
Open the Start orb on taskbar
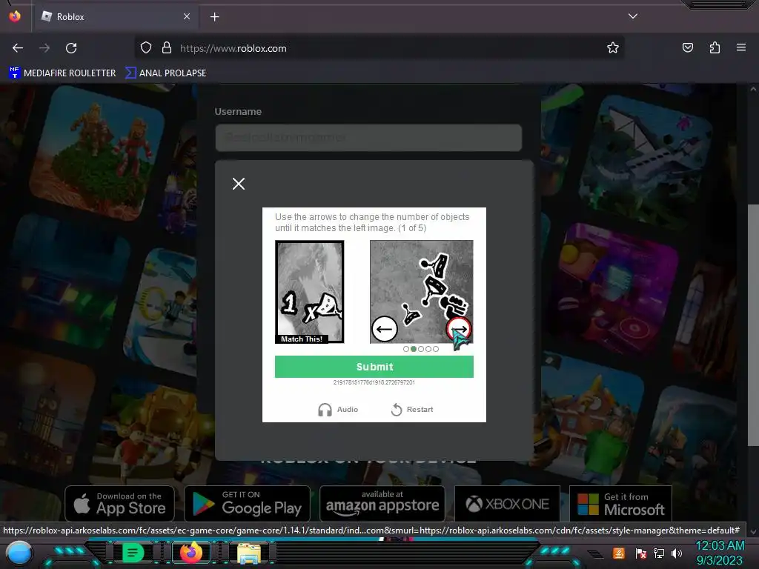click(x=19, y=553)
